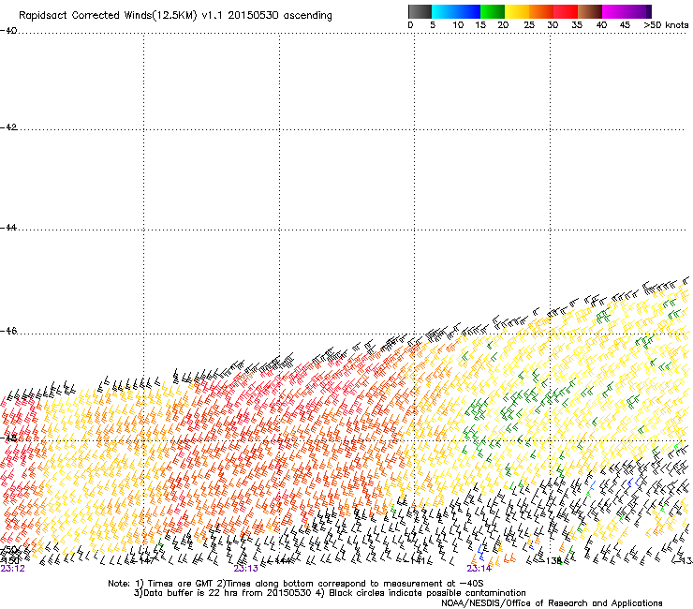The image size is (693, 609).
Task: Click the 23:12 time stamp
Action: [x=12, y=569]
